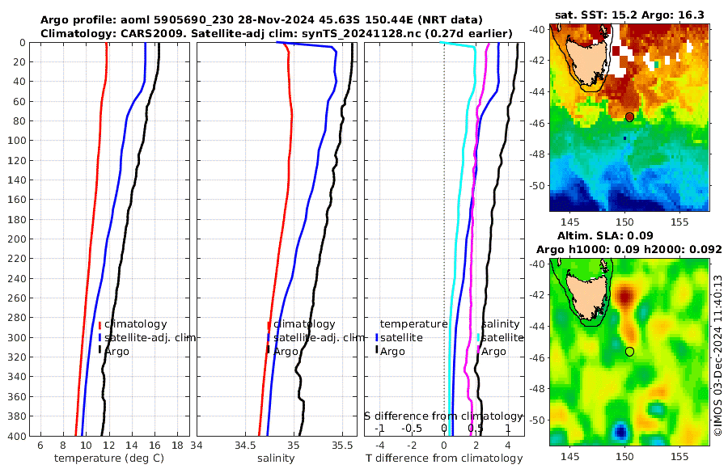Viewport: 728px width, 469px height.
Task: Click the Argo float marker on SLA map
Action: click(629, 352)
